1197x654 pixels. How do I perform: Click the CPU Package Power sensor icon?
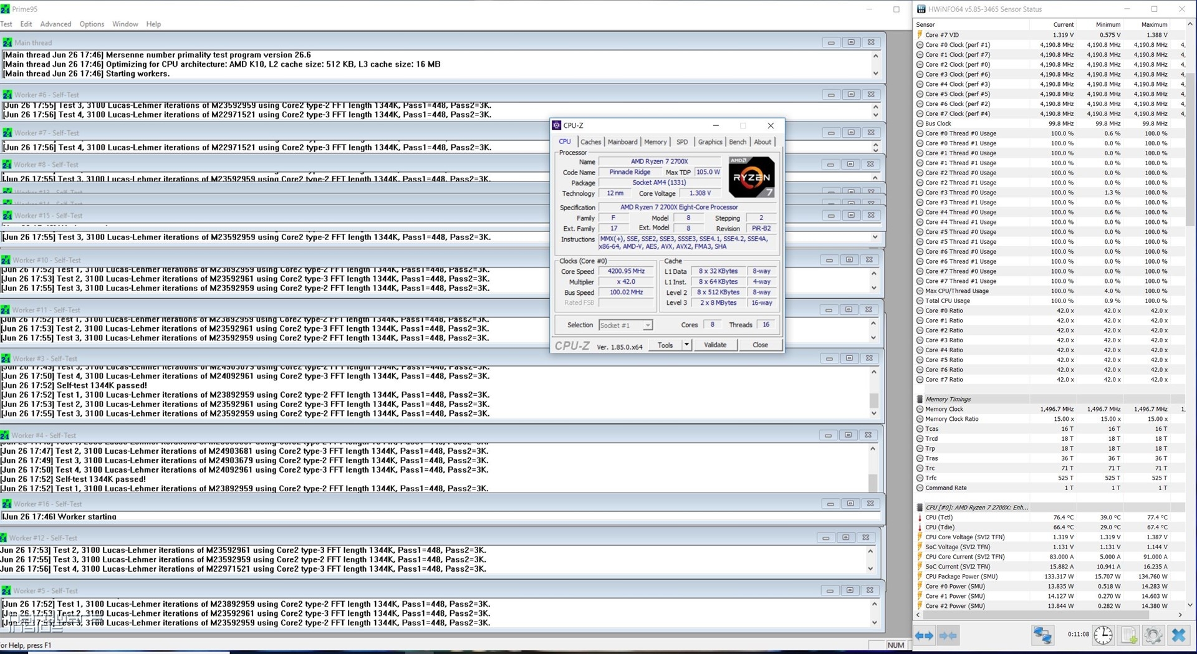coord(920,577)
